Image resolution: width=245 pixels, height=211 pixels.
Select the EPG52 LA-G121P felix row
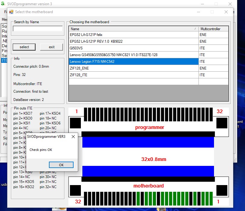pos(133,35)
